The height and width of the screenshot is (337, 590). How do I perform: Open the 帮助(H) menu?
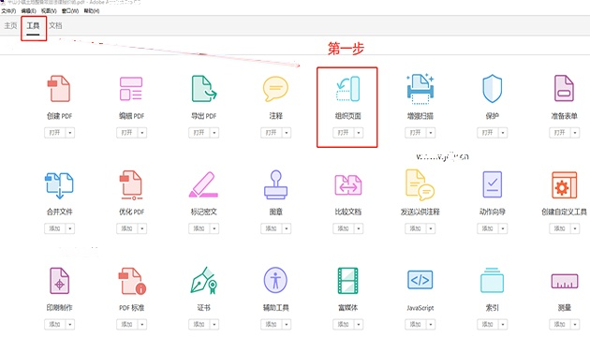[92, 11]
